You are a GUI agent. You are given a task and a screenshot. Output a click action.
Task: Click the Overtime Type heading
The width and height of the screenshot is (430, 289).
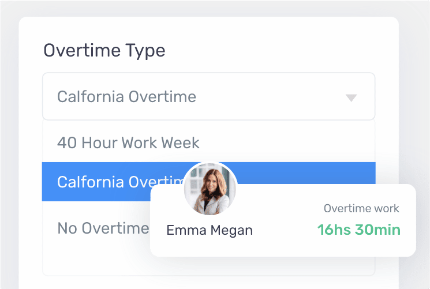[x=104, y=50]
